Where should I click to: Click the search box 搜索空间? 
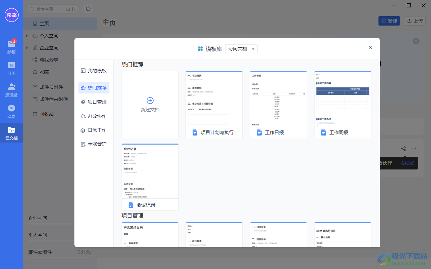54,9
